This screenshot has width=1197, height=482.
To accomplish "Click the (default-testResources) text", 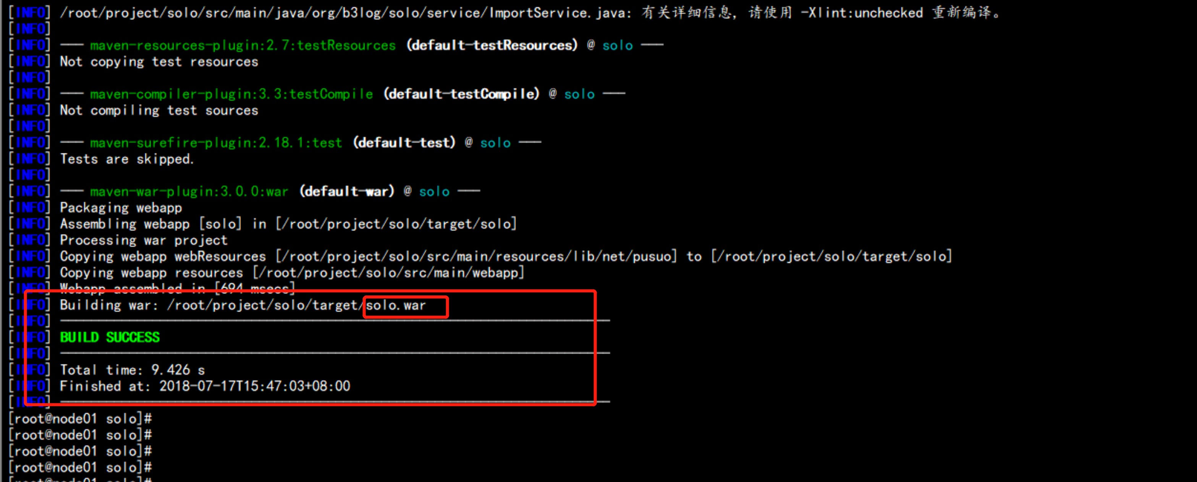I will tap(492, 45).
